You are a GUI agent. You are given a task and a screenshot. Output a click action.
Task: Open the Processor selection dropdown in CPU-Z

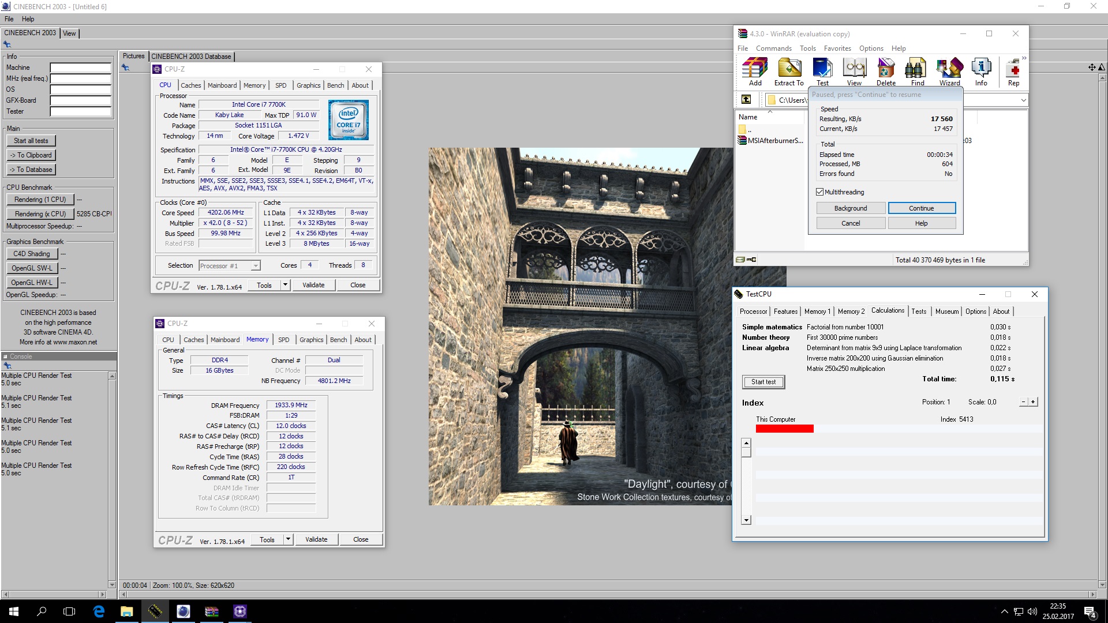[x=256, y=266]
